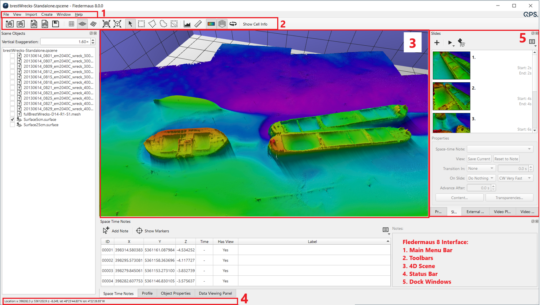Click the save scene floppy disk icon

[56, 24]
